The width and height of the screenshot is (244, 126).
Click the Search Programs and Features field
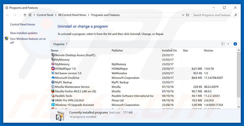pyautogui.click(x=215, y=15)
